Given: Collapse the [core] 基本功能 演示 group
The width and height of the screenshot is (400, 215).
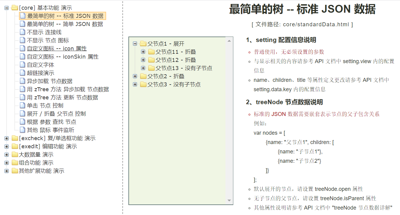Looking at the screenshot, I should (x=7, y=8).
